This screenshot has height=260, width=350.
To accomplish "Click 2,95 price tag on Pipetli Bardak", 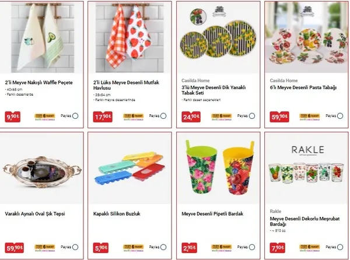I will pos(189,248).
